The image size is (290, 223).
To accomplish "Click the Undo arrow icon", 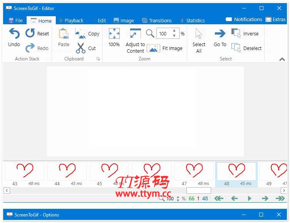I will point(14,33).
